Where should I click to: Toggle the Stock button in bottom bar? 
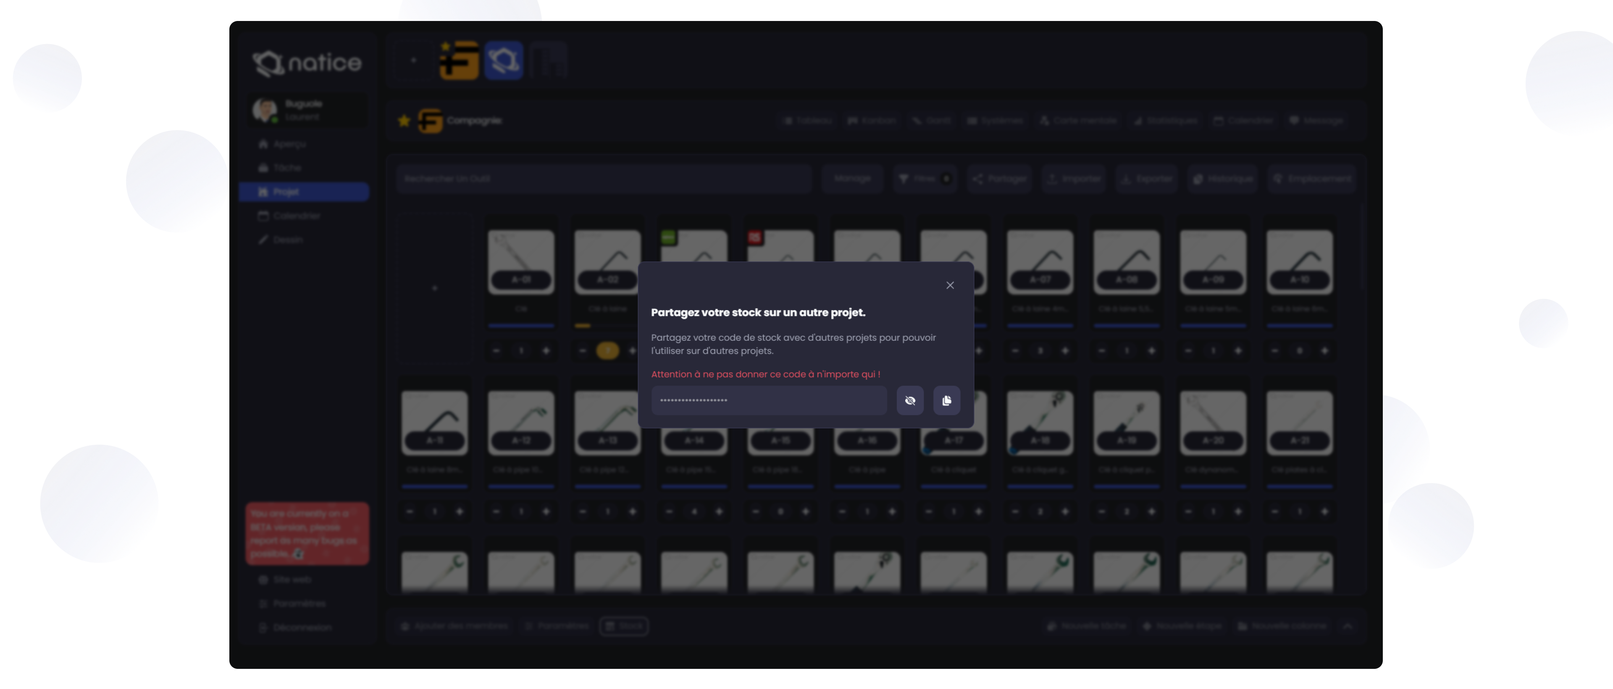[x=624, y=626]
